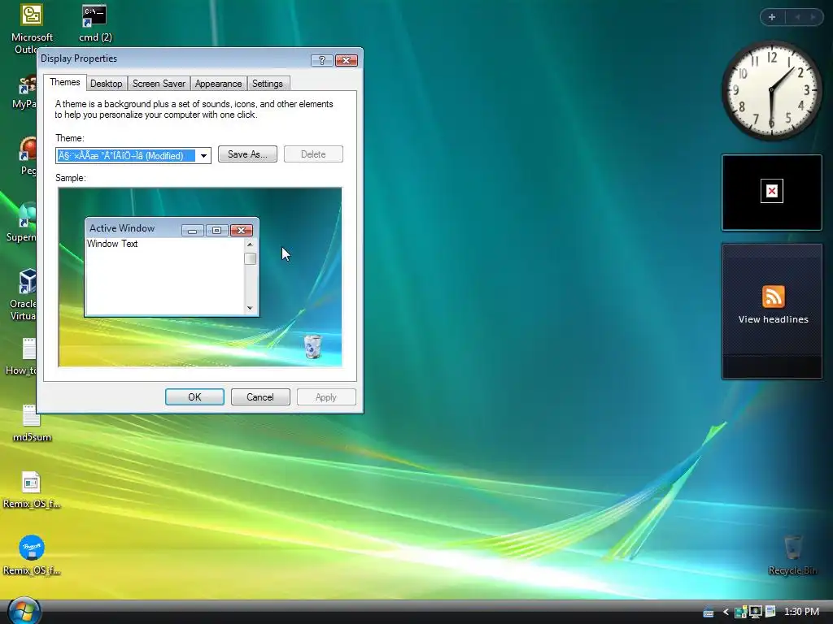Click the Save As... button
Screen dimensions: 833x624
[x=247, y=154]
